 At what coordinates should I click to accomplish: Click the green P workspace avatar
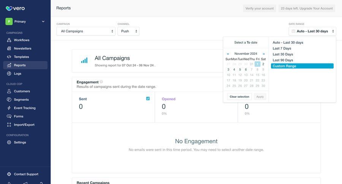9,21
